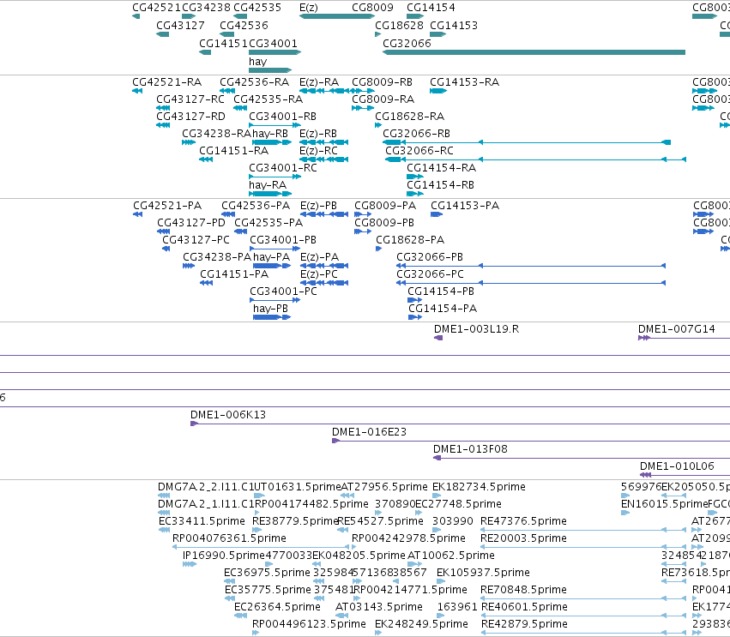Select EST DMG7A.2_2.I11.C1
This screenshot has width=730, height=637.
click(x=206, y=487)
